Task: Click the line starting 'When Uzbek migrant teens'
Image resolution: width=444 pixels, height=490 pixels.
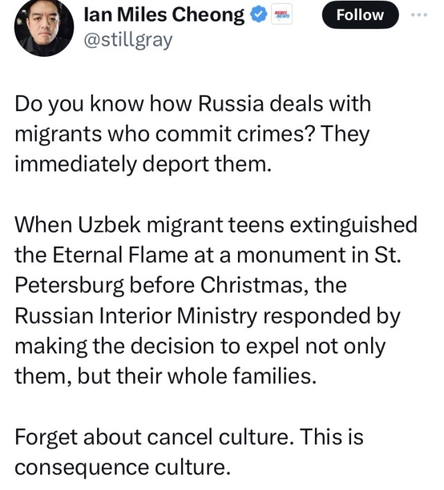Action: (x=216, y=225)
